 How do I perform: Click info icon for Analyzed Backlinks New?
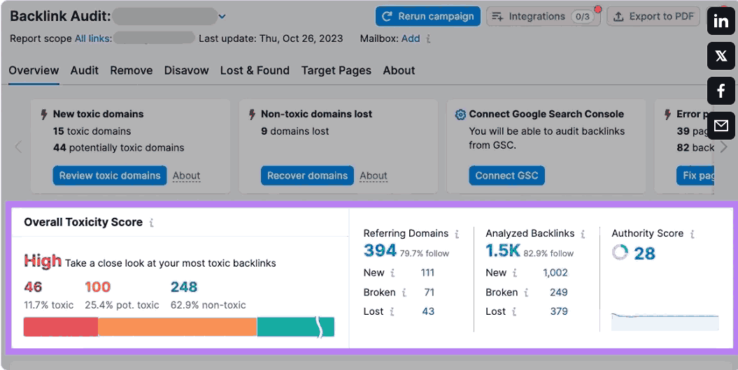click(x=514, y=273)
